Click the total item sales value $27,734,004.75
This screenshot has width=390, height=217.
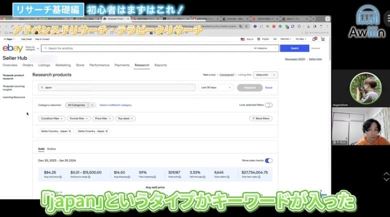pyautogui.click(x=254, y=172)
